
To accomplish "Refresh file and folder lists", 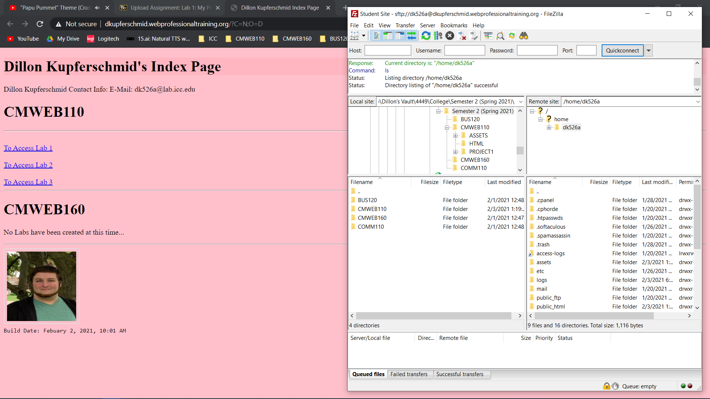I will pos(426,36).
